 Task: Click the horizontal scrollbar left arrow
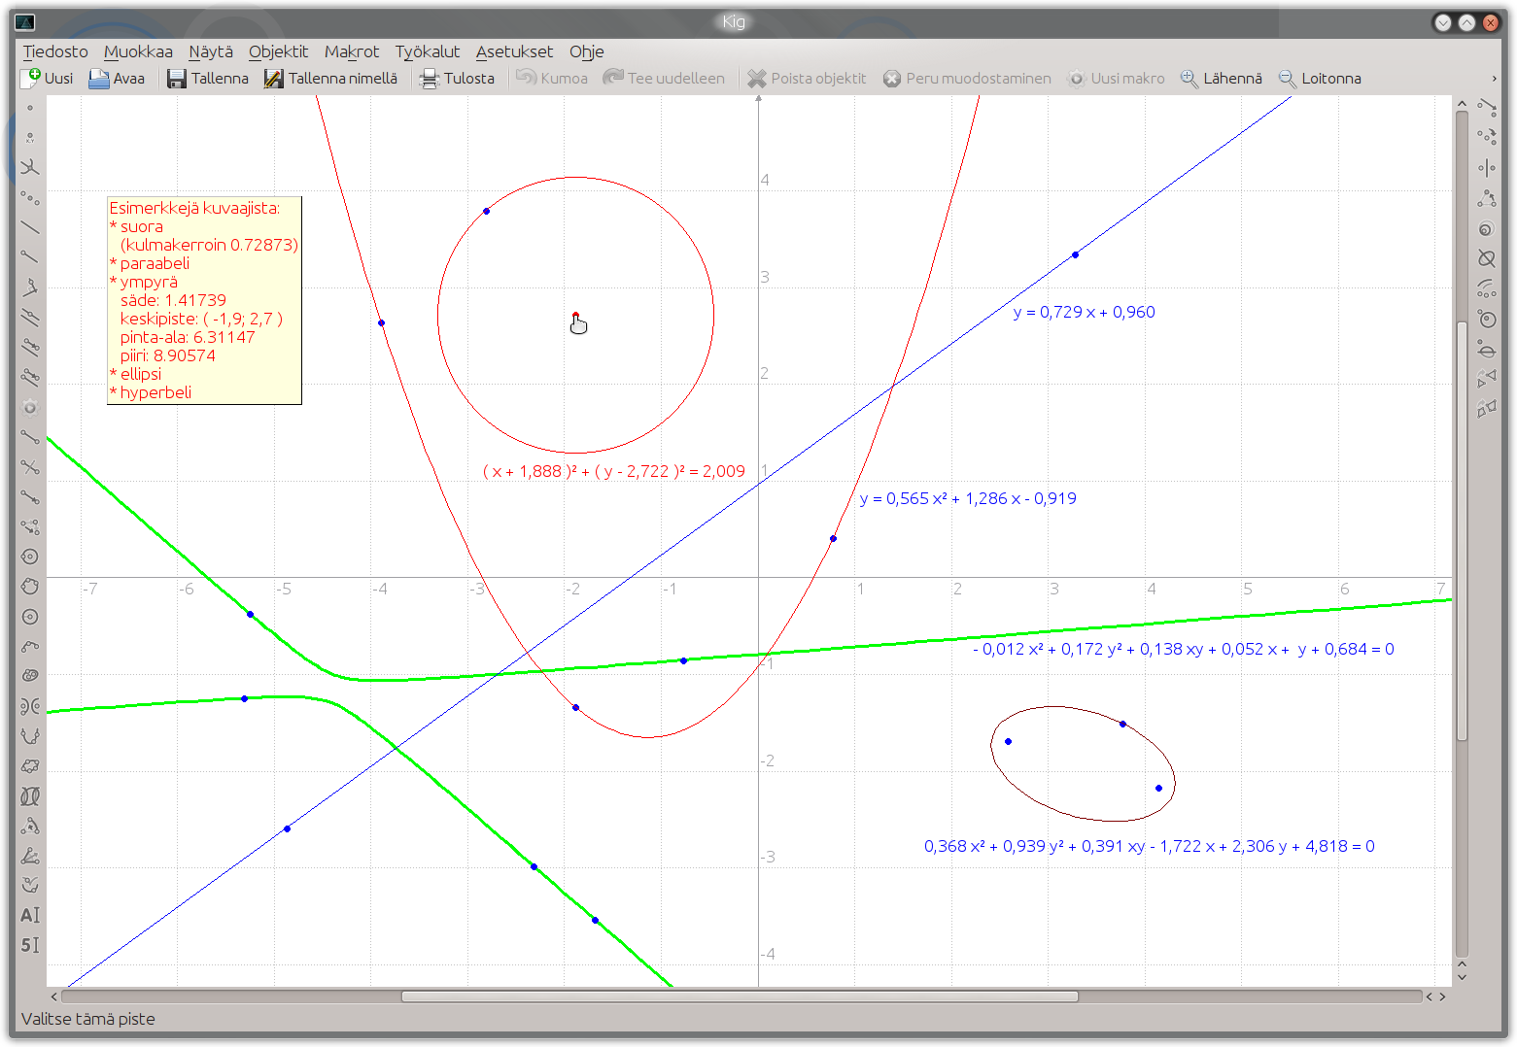click(x=53, y=996)
